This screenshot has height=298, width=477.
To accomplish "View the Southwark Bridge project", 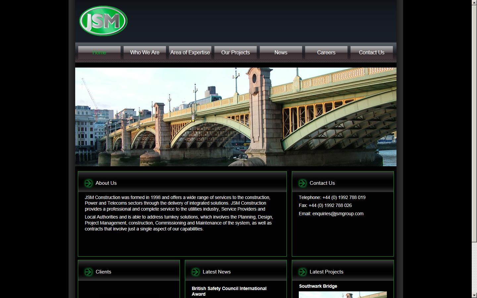I will click(x=318, y=286).
